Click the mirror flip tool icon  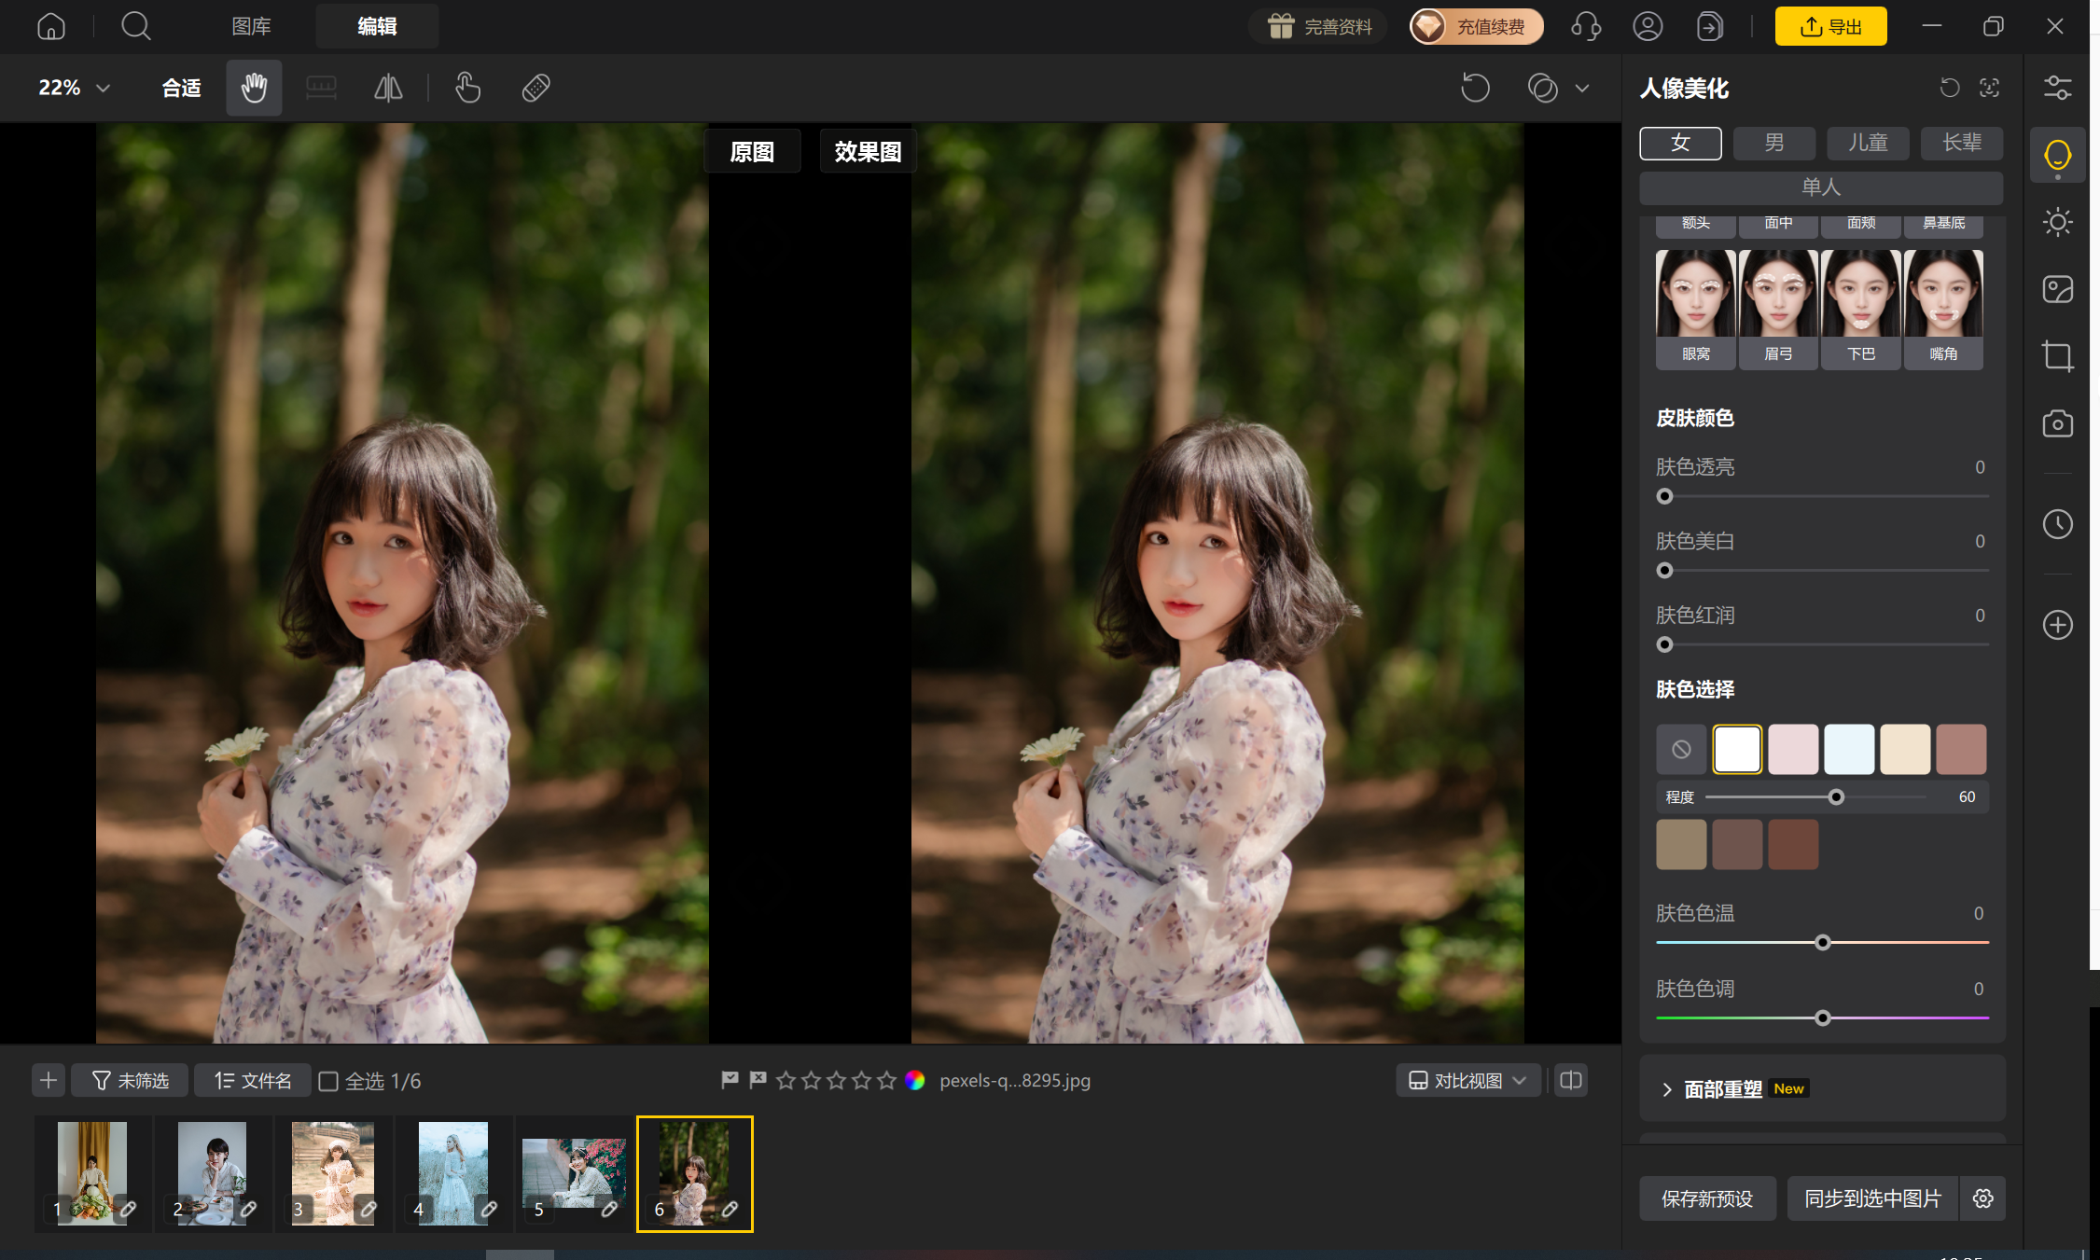click(x=388, y=88)
